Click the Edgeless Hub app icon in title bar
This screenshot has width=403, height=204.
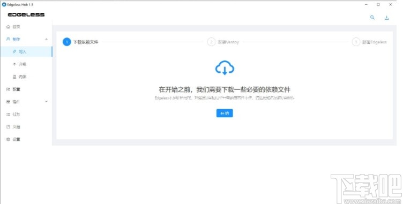pos(4,5)
